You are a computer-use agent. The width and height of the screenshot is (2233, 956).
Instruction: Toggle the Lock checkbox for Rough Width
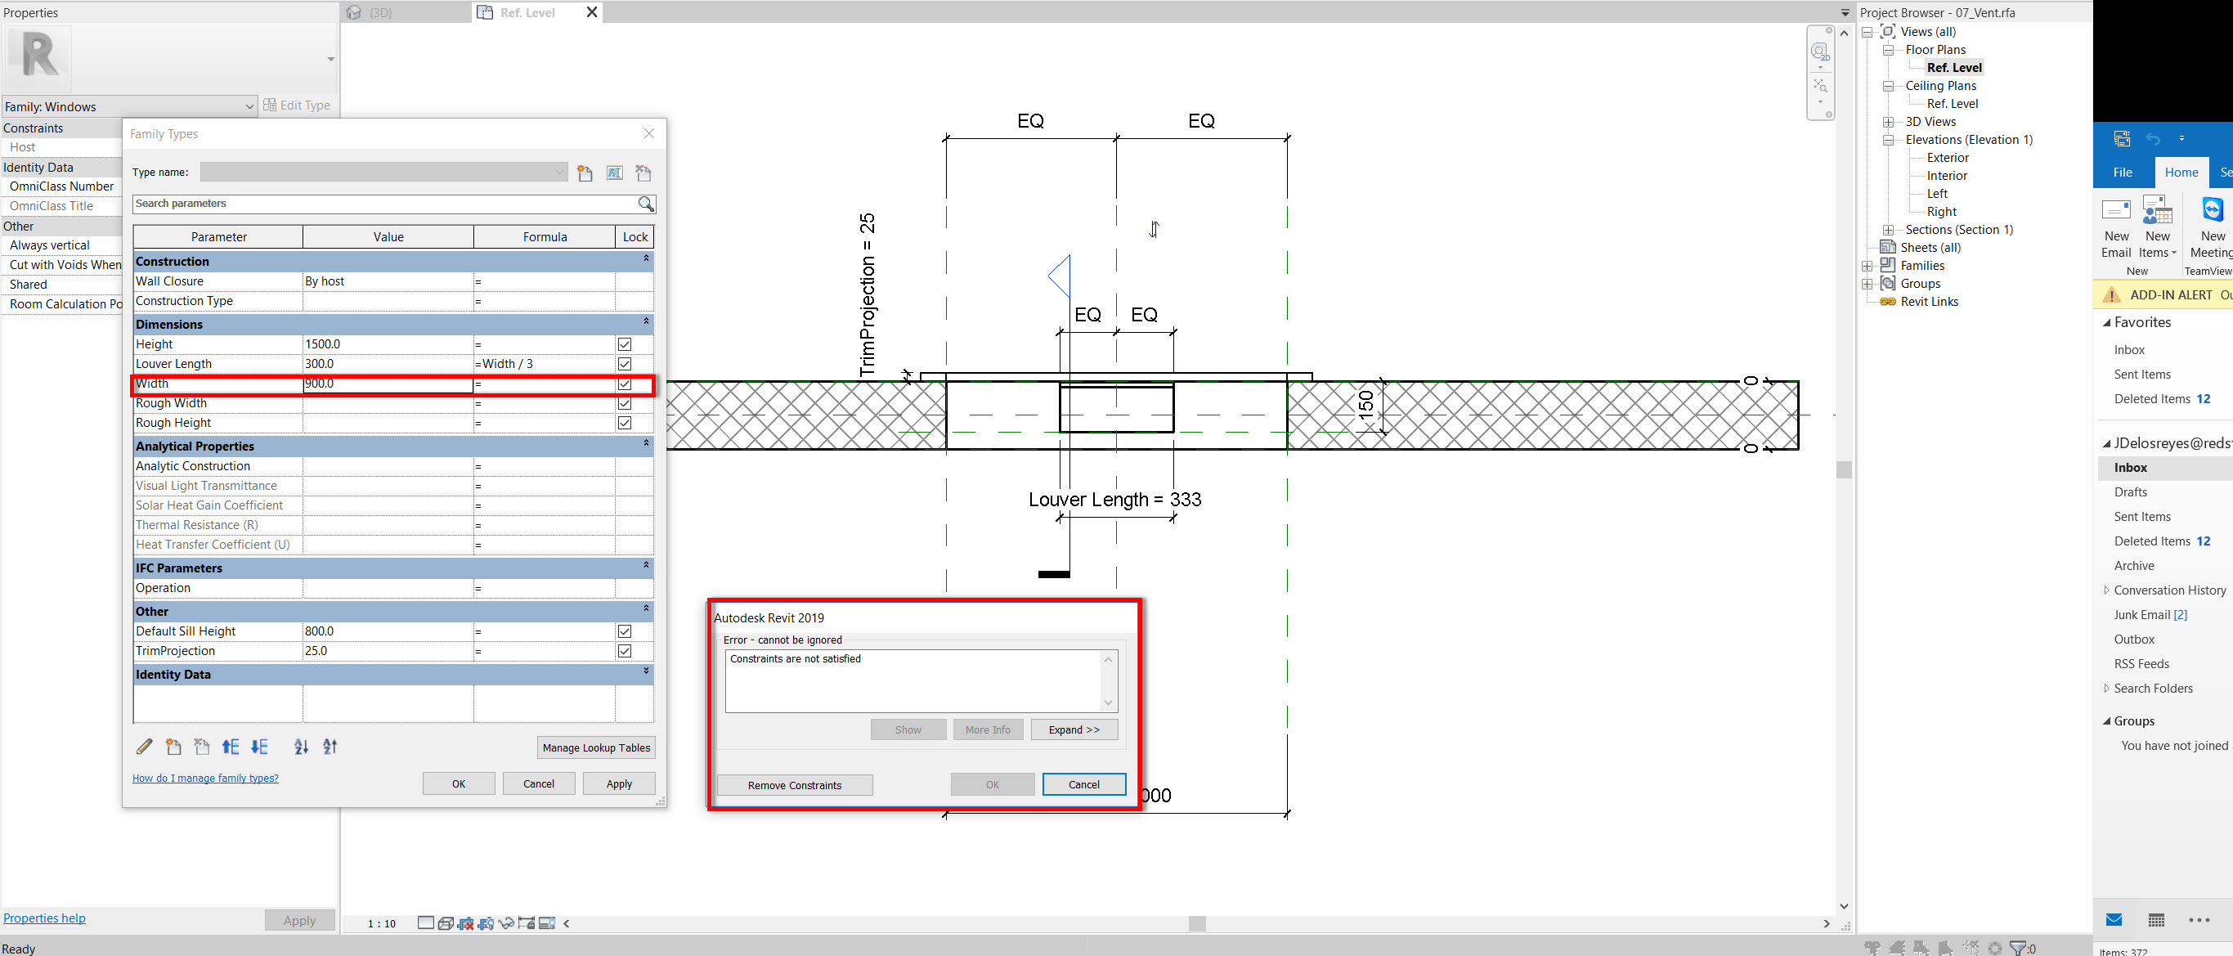[x=624, y=403]
